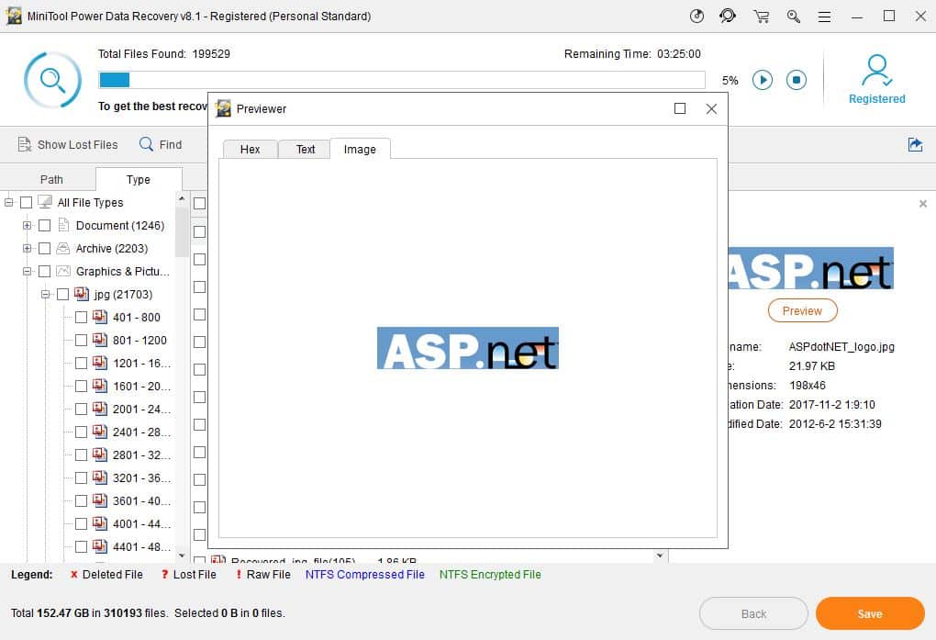Switch to the Hex tab in Previewer
The image size is (936, 640).
click(x=249, y=149)
